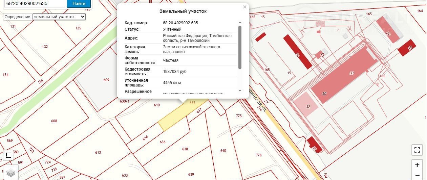The width and height of the screenshot is (427, 180).
Task: Click the popup scrollbar up arrow
Action: pyautogui.click(x=240, y=23)
